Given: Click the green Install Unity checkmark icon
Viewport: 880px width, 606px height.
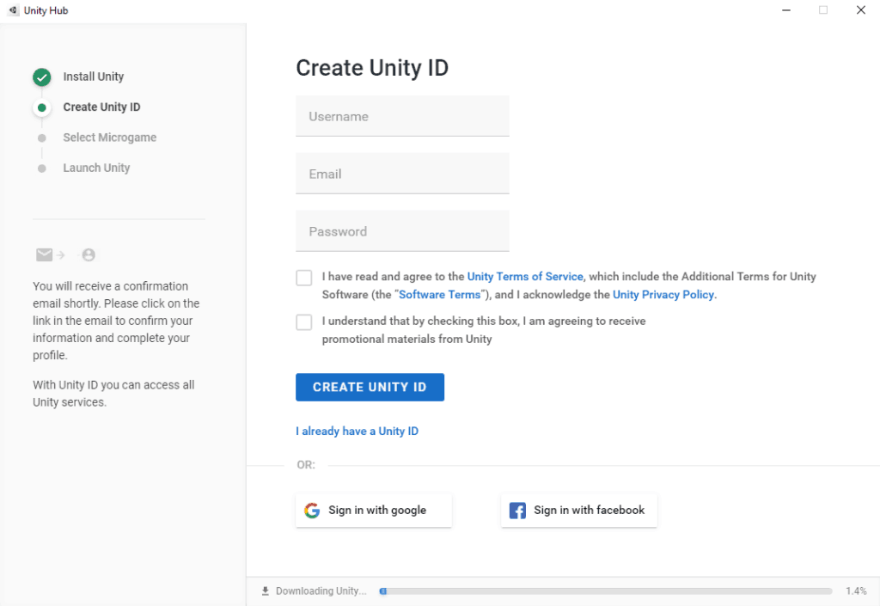Looking at the screenshot, I should click(x=42, y=77).
